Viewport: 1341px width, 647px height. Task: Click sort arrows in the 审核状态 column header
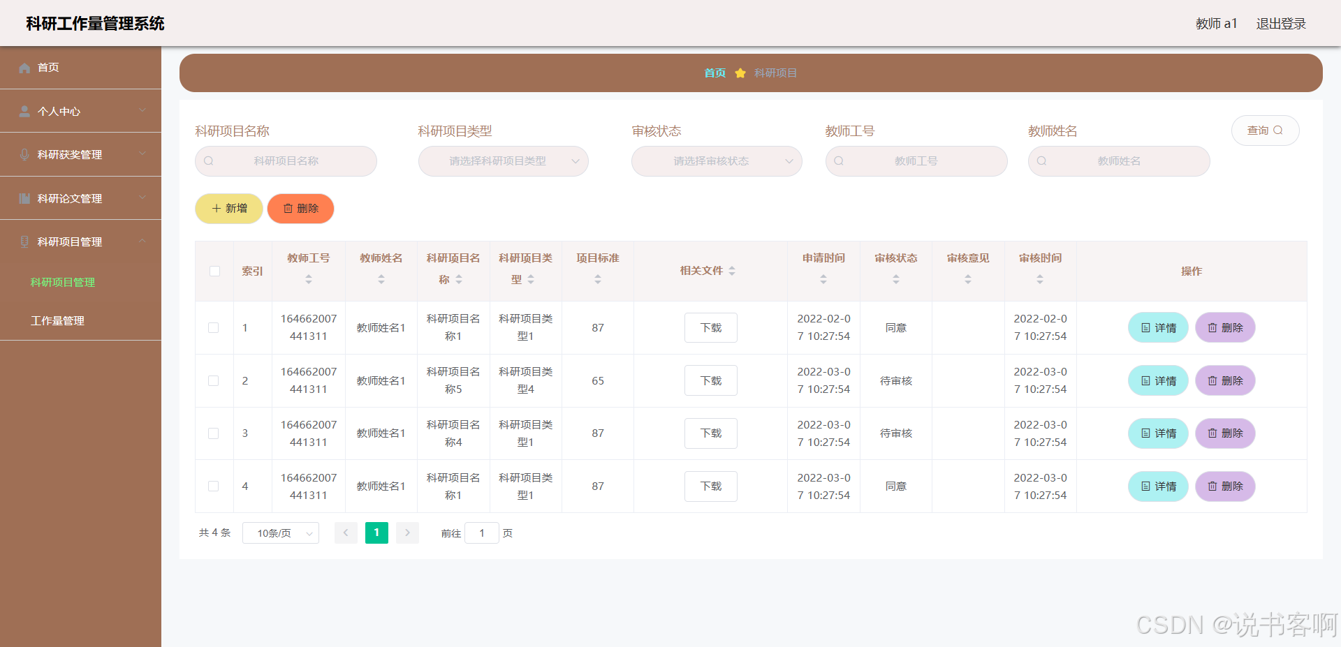point(896,279)
